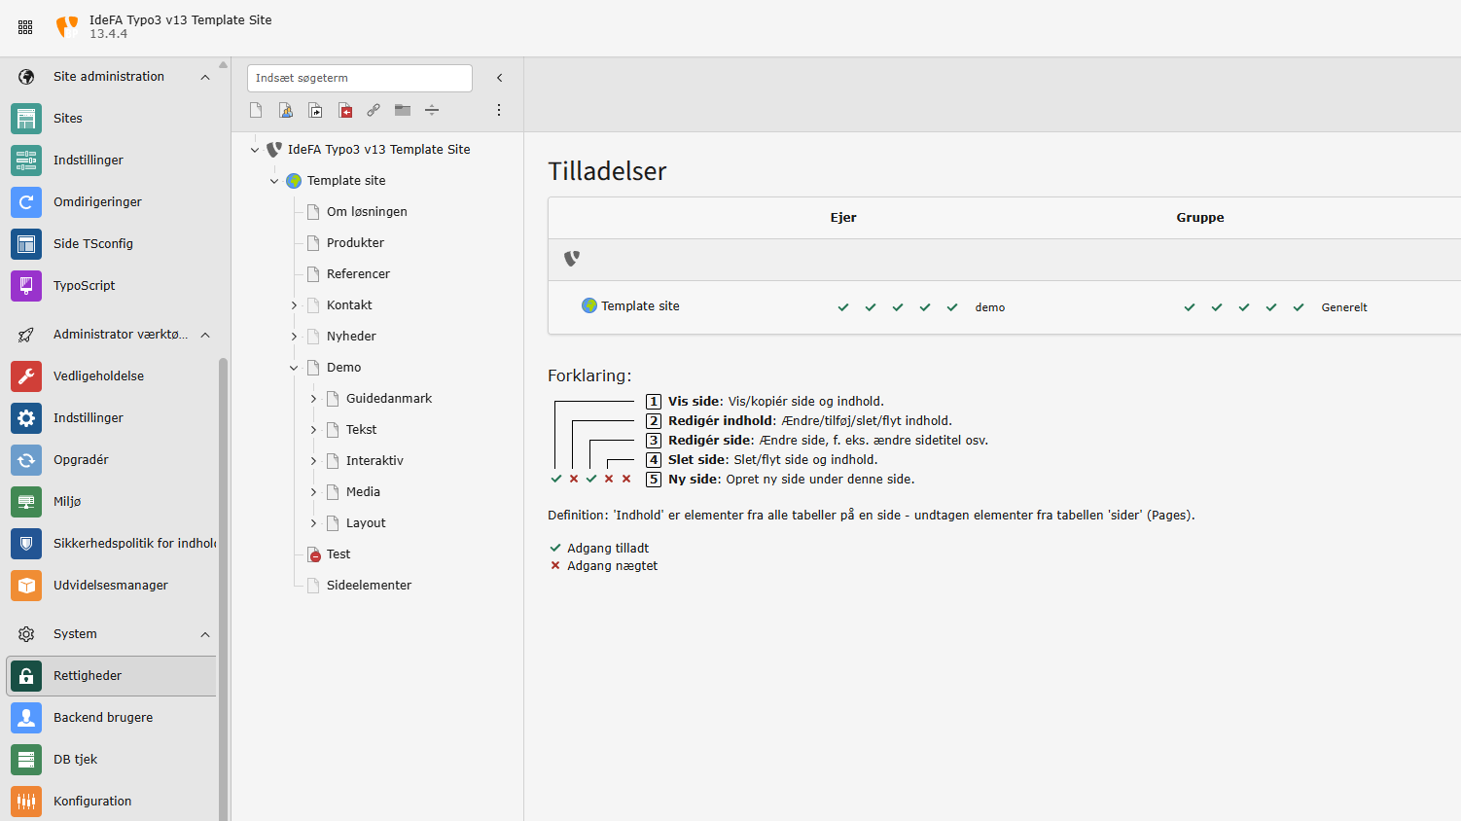Open the Backend brugere module
The width and height of the screenshot is (1461, 821).
[x=103, y=718]
